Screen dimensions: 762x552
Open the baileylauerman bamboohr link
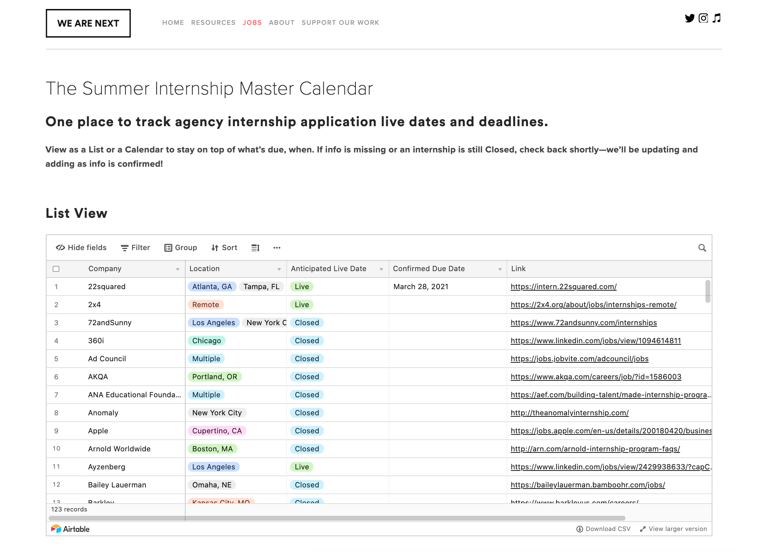588,485
